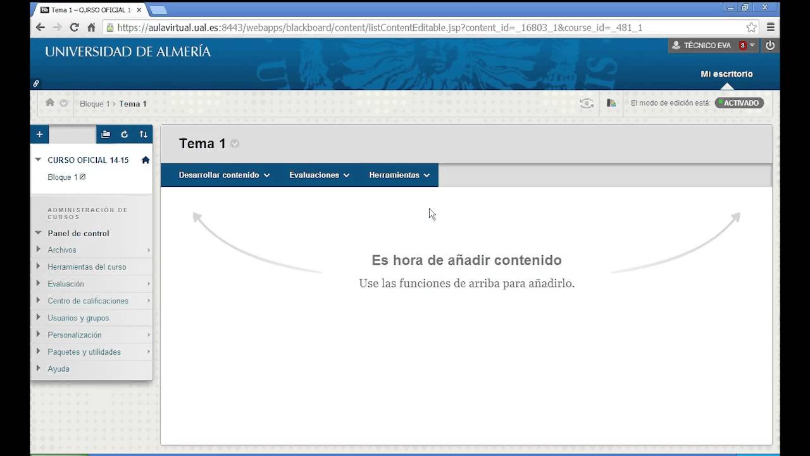Viewport: 810px width, 456px height.
Task: Open the Usuarios y grupos link
Action: tap(78, 318)
